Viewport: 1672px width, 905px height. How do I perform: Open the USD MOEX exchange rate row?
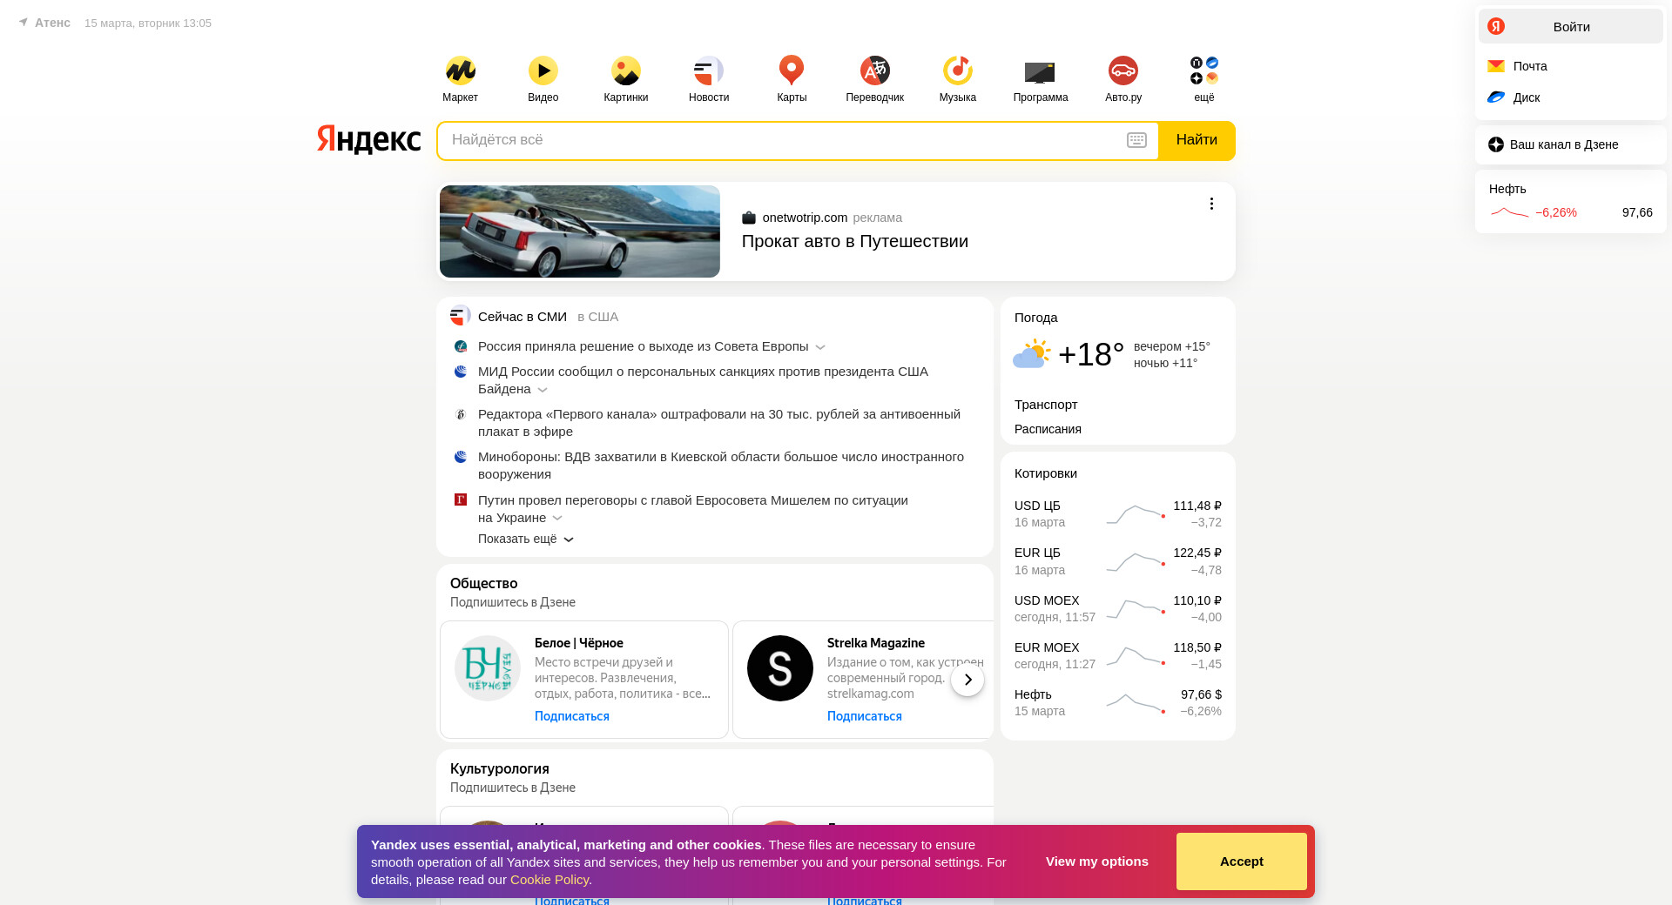click(1118, 609)
